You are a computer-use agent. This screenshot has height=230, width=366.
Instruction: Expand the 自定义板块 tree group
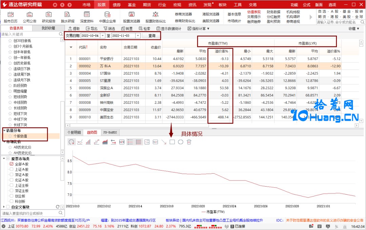(4, 207)
